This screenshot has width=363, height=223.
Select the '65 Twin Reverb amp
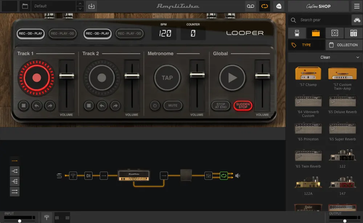pyautogui.click(x=308, y=155)
